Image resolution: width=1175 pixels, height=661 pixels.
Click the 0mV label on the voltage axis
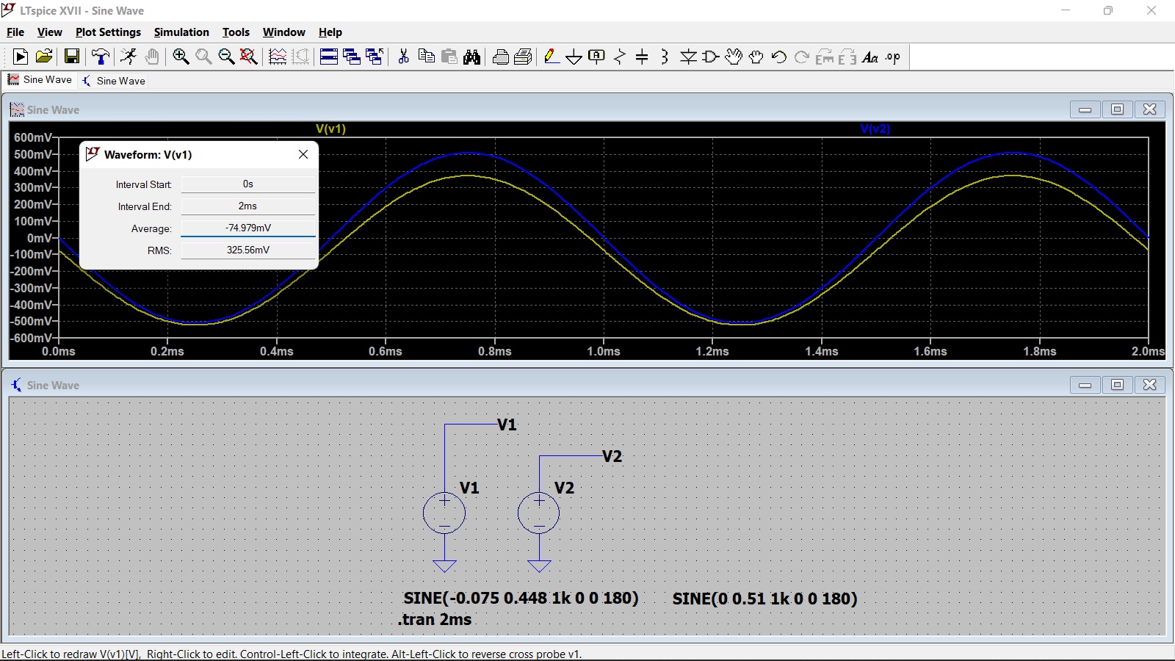pyautogui.click(x=40, y=238)
